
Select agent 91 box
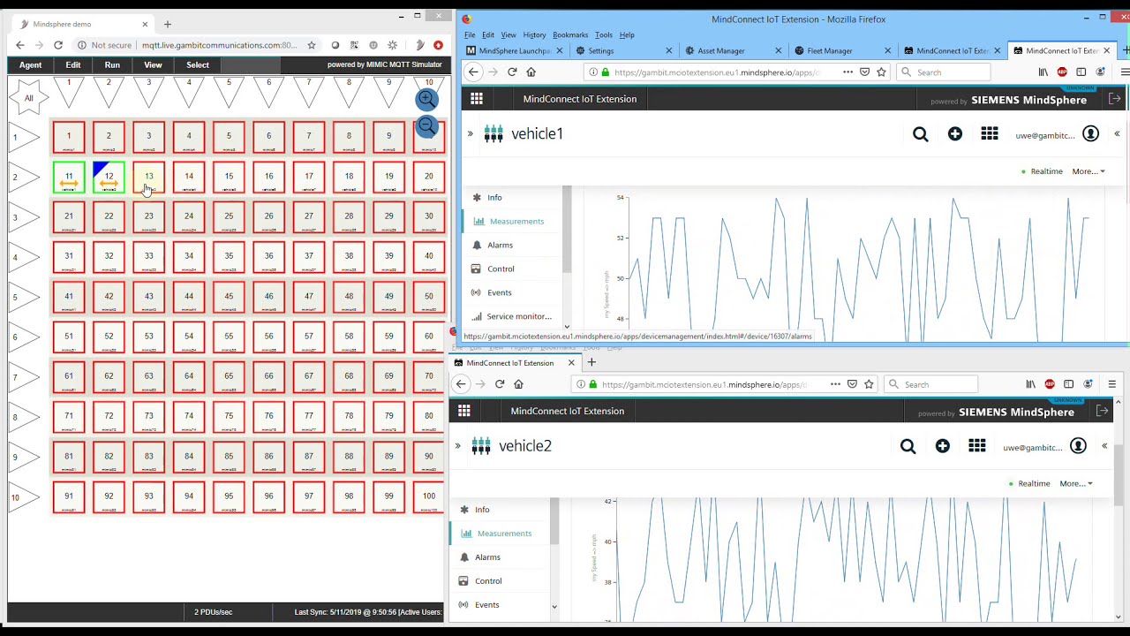[69, 496]
